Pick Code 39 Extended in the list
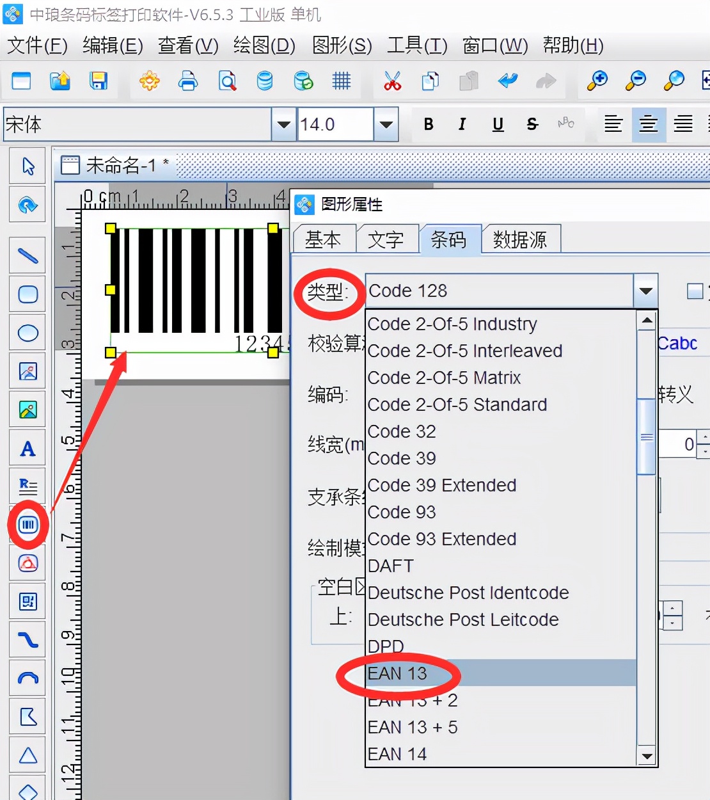 click(442, 485)
